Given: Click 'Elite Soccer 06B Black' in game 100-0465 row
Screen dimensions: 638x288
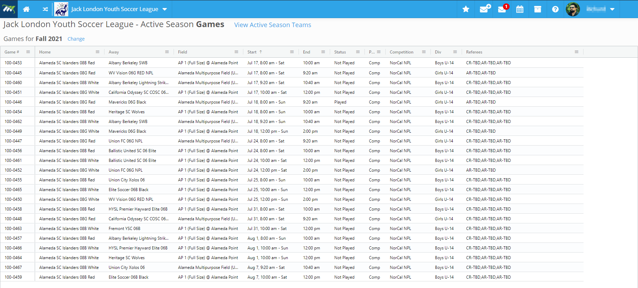Looking at the screenshot, I should point(128,190).
